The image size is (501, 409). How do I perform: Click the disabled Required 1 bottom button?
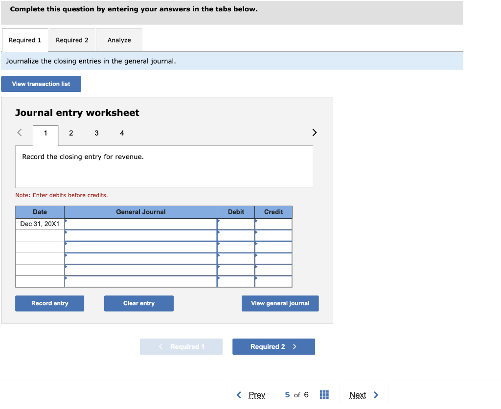pos(181,346)
